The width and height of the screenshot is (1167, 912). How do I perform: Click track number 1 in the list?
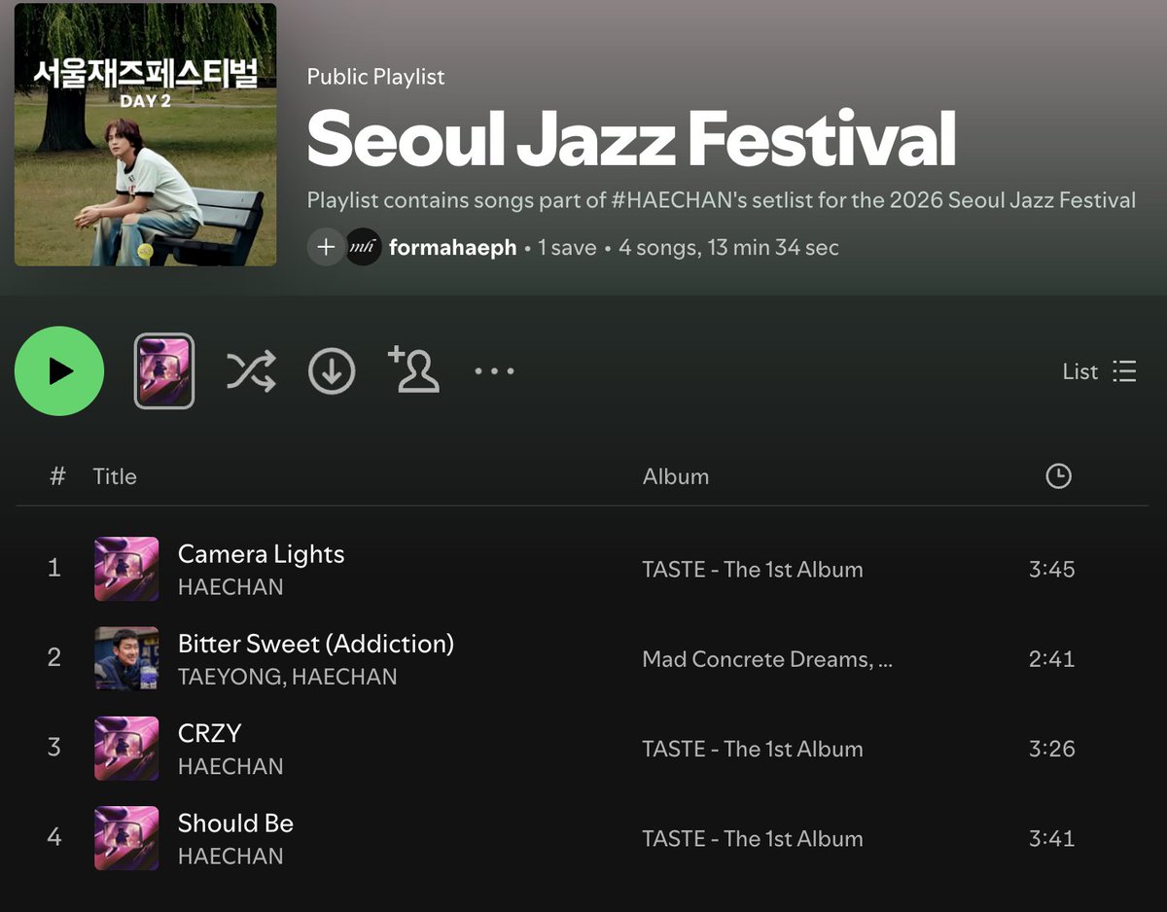click(54, 568)
